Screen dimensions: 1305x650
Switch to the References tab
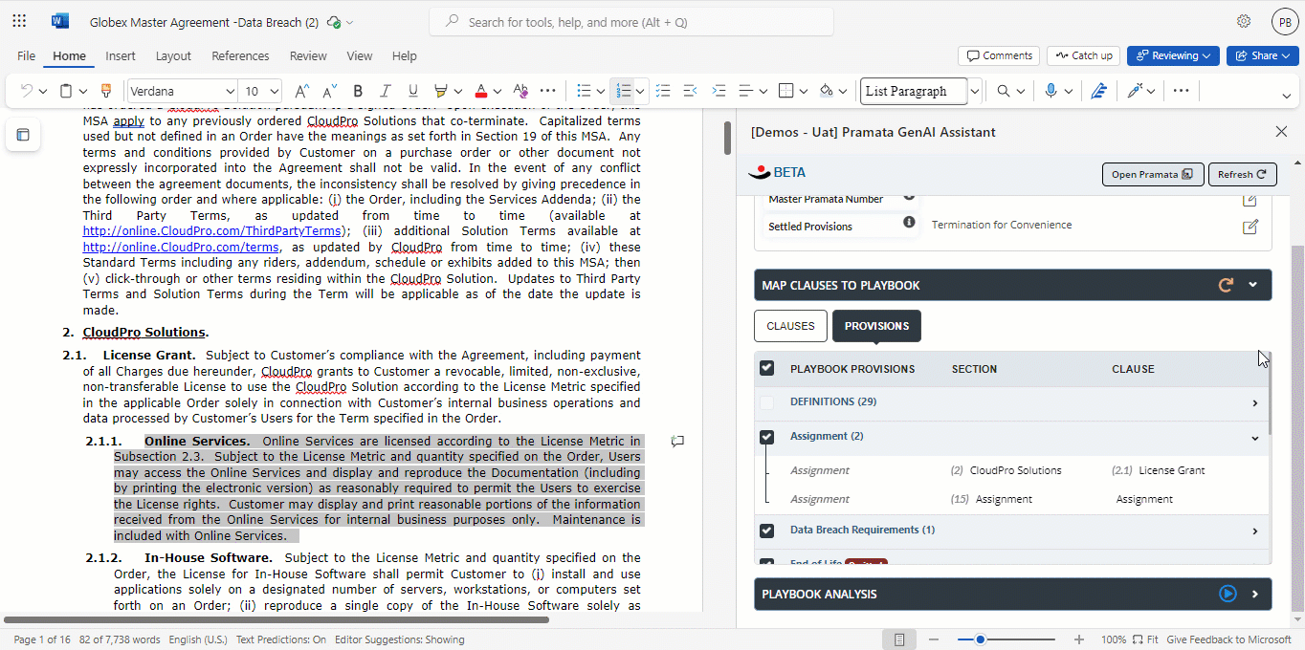[240, 55]
